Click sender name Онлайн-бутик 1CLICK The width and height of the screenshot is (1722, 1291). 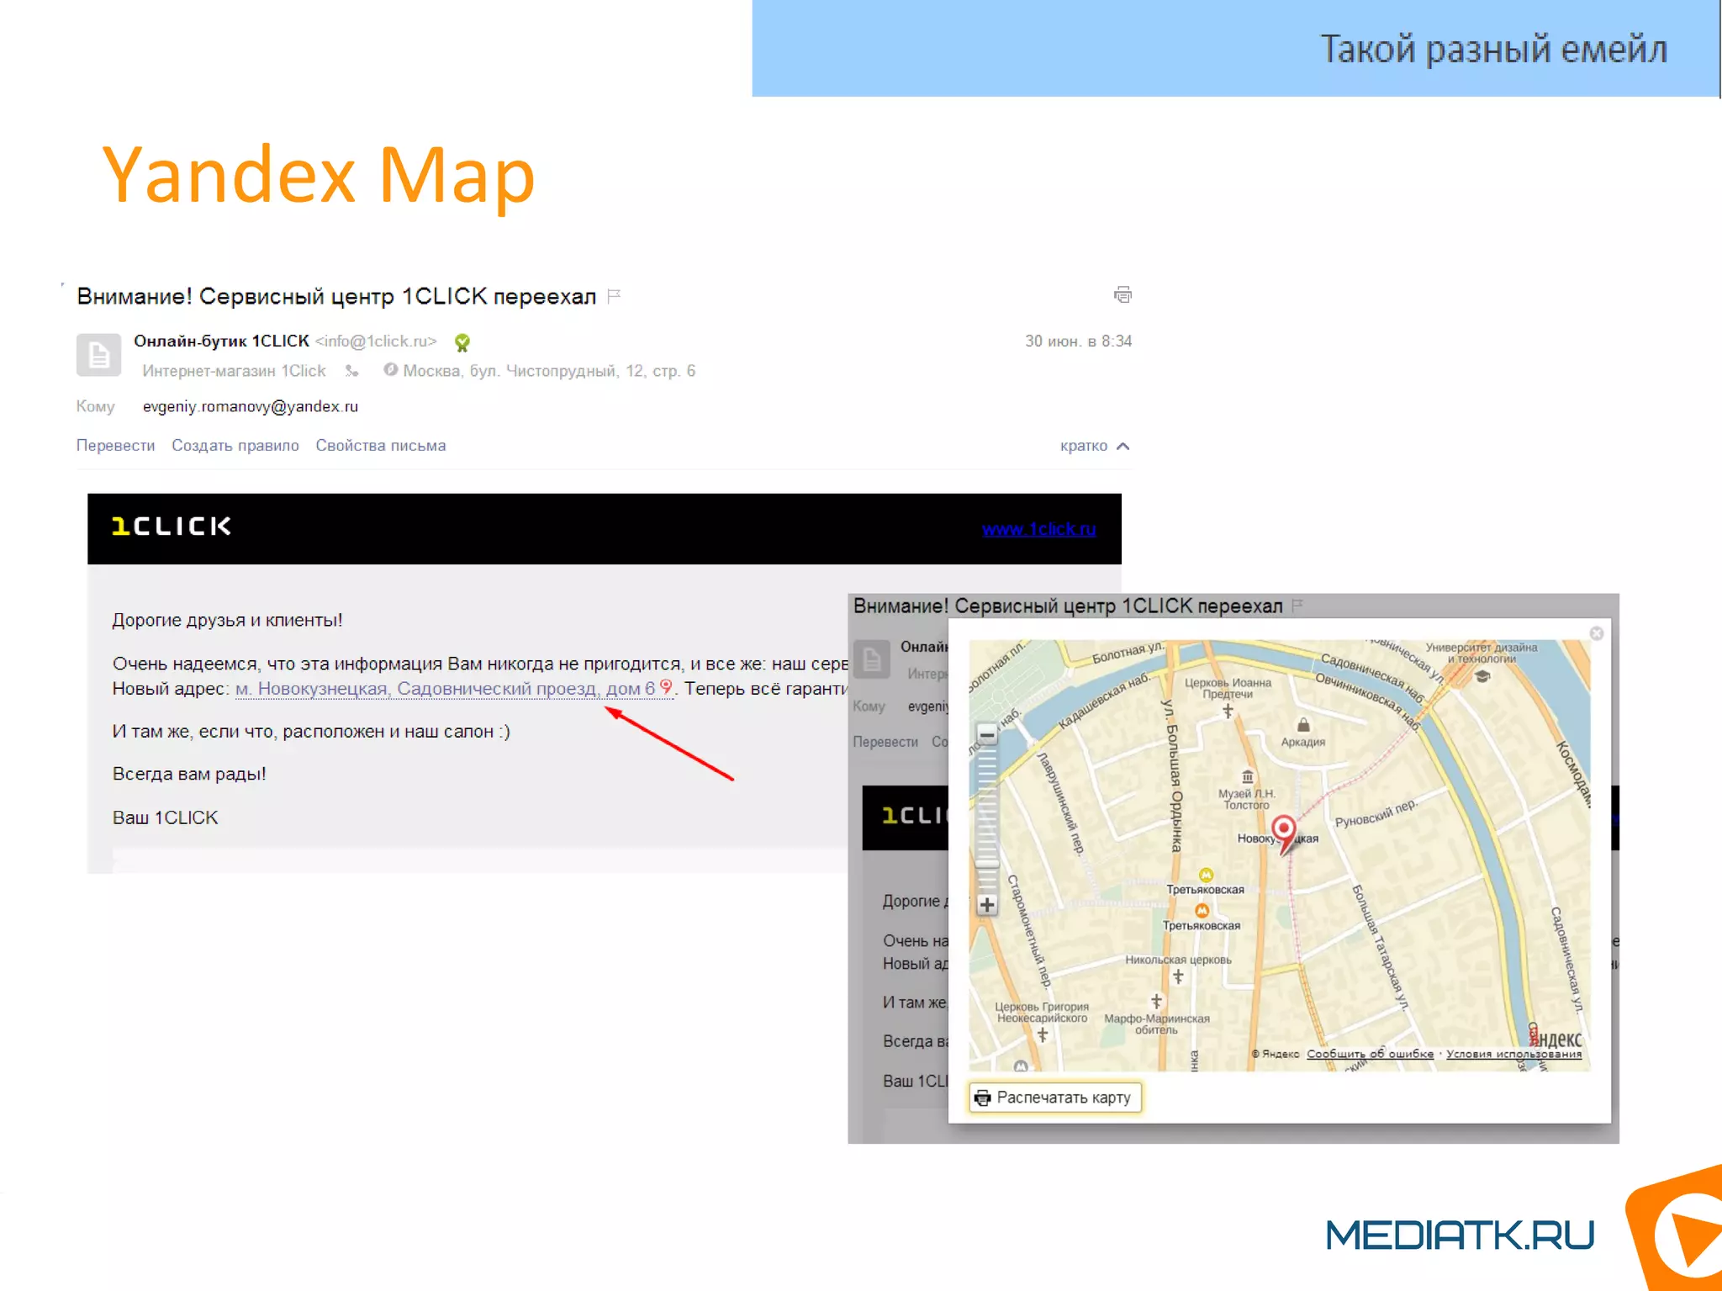pyautogui.click(x=221, y=341)
